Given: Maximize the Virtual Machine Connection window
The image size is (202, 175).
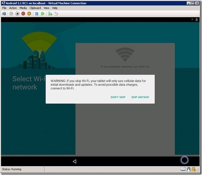Looking at the screenshot, I should pyautogui.click(x=193, y=3).
